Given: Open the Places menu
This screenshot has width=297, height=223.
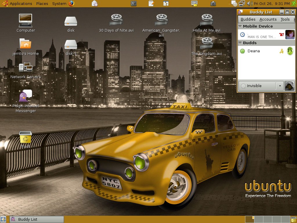Looking at the screenshot, I should tap(42, 3).
